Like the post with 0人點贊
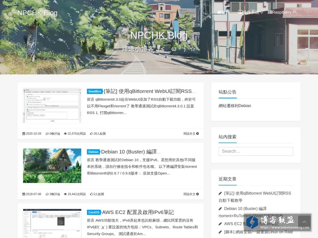Screen dimensions: 318x238 pyautogui.click(x=97, y=194)
